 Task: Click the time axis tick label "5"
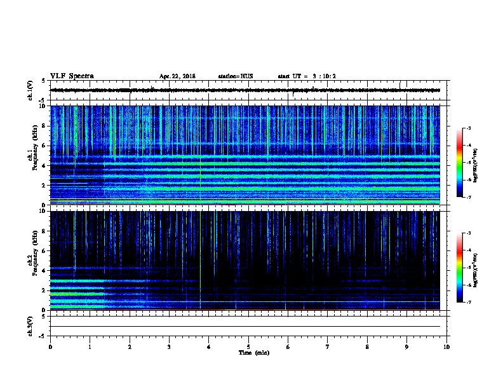coord(248,347)
